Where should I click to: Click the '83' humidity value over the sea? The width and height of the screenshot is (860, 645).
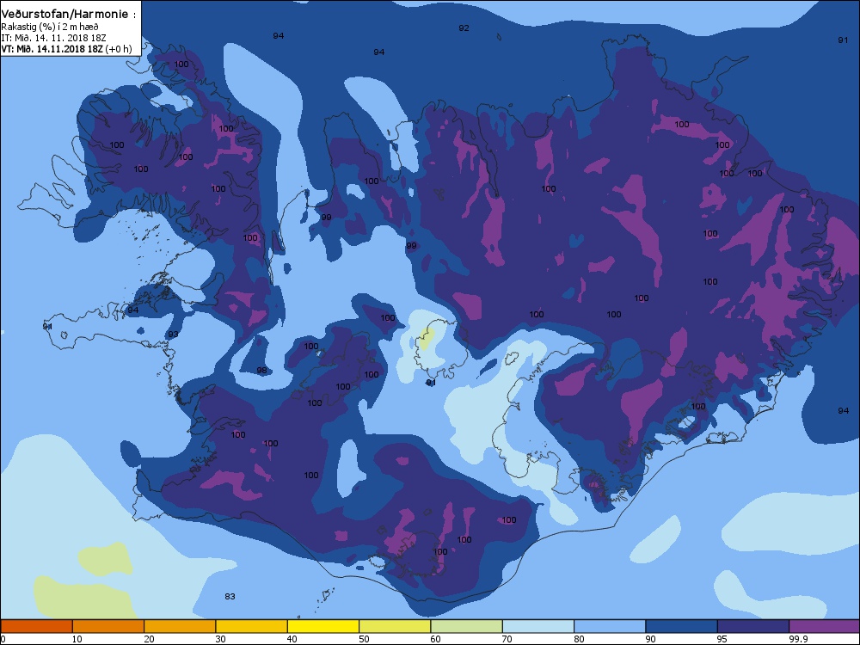[230, 596]
